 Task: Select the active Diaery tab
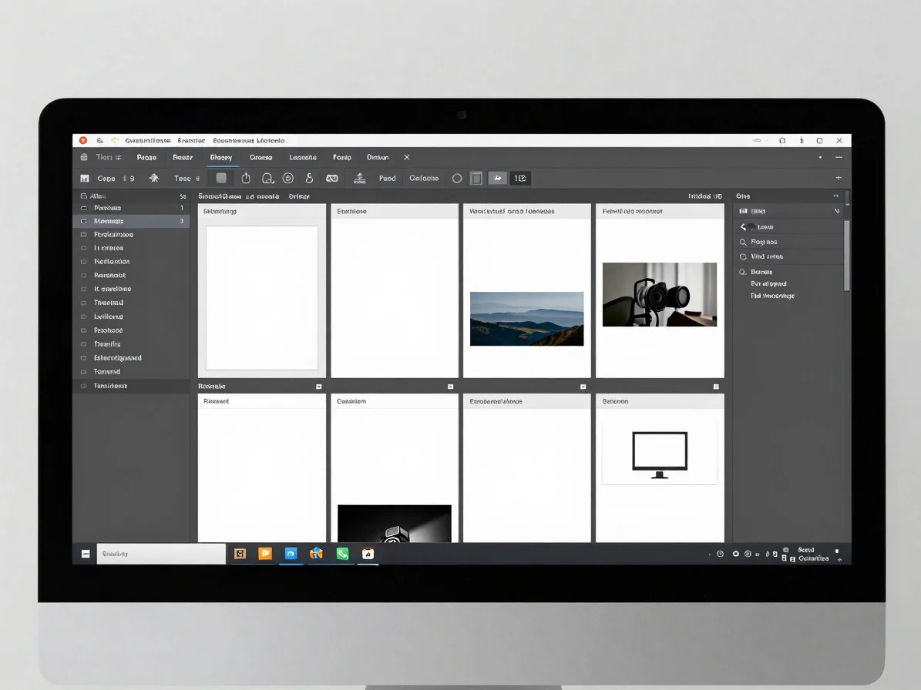point(221,157)
